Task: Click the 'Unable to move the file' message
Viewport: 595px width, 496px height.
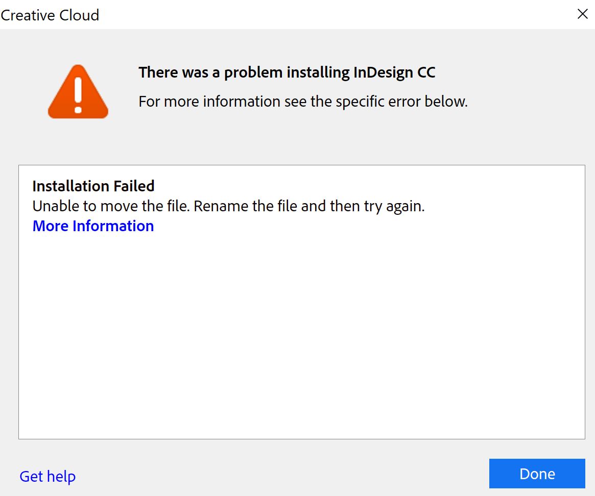Action: pos(111,207)
